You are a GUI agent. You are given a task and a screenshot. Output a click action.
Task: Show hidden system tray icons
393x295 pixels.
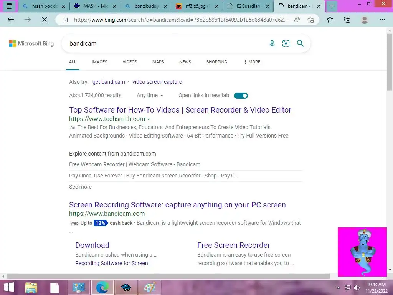tap(338, 288)
